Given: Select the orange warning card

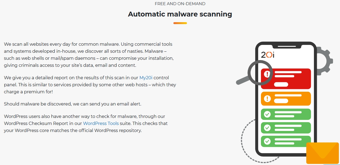Looking at the screenshot, I should (x=294, y=98).
